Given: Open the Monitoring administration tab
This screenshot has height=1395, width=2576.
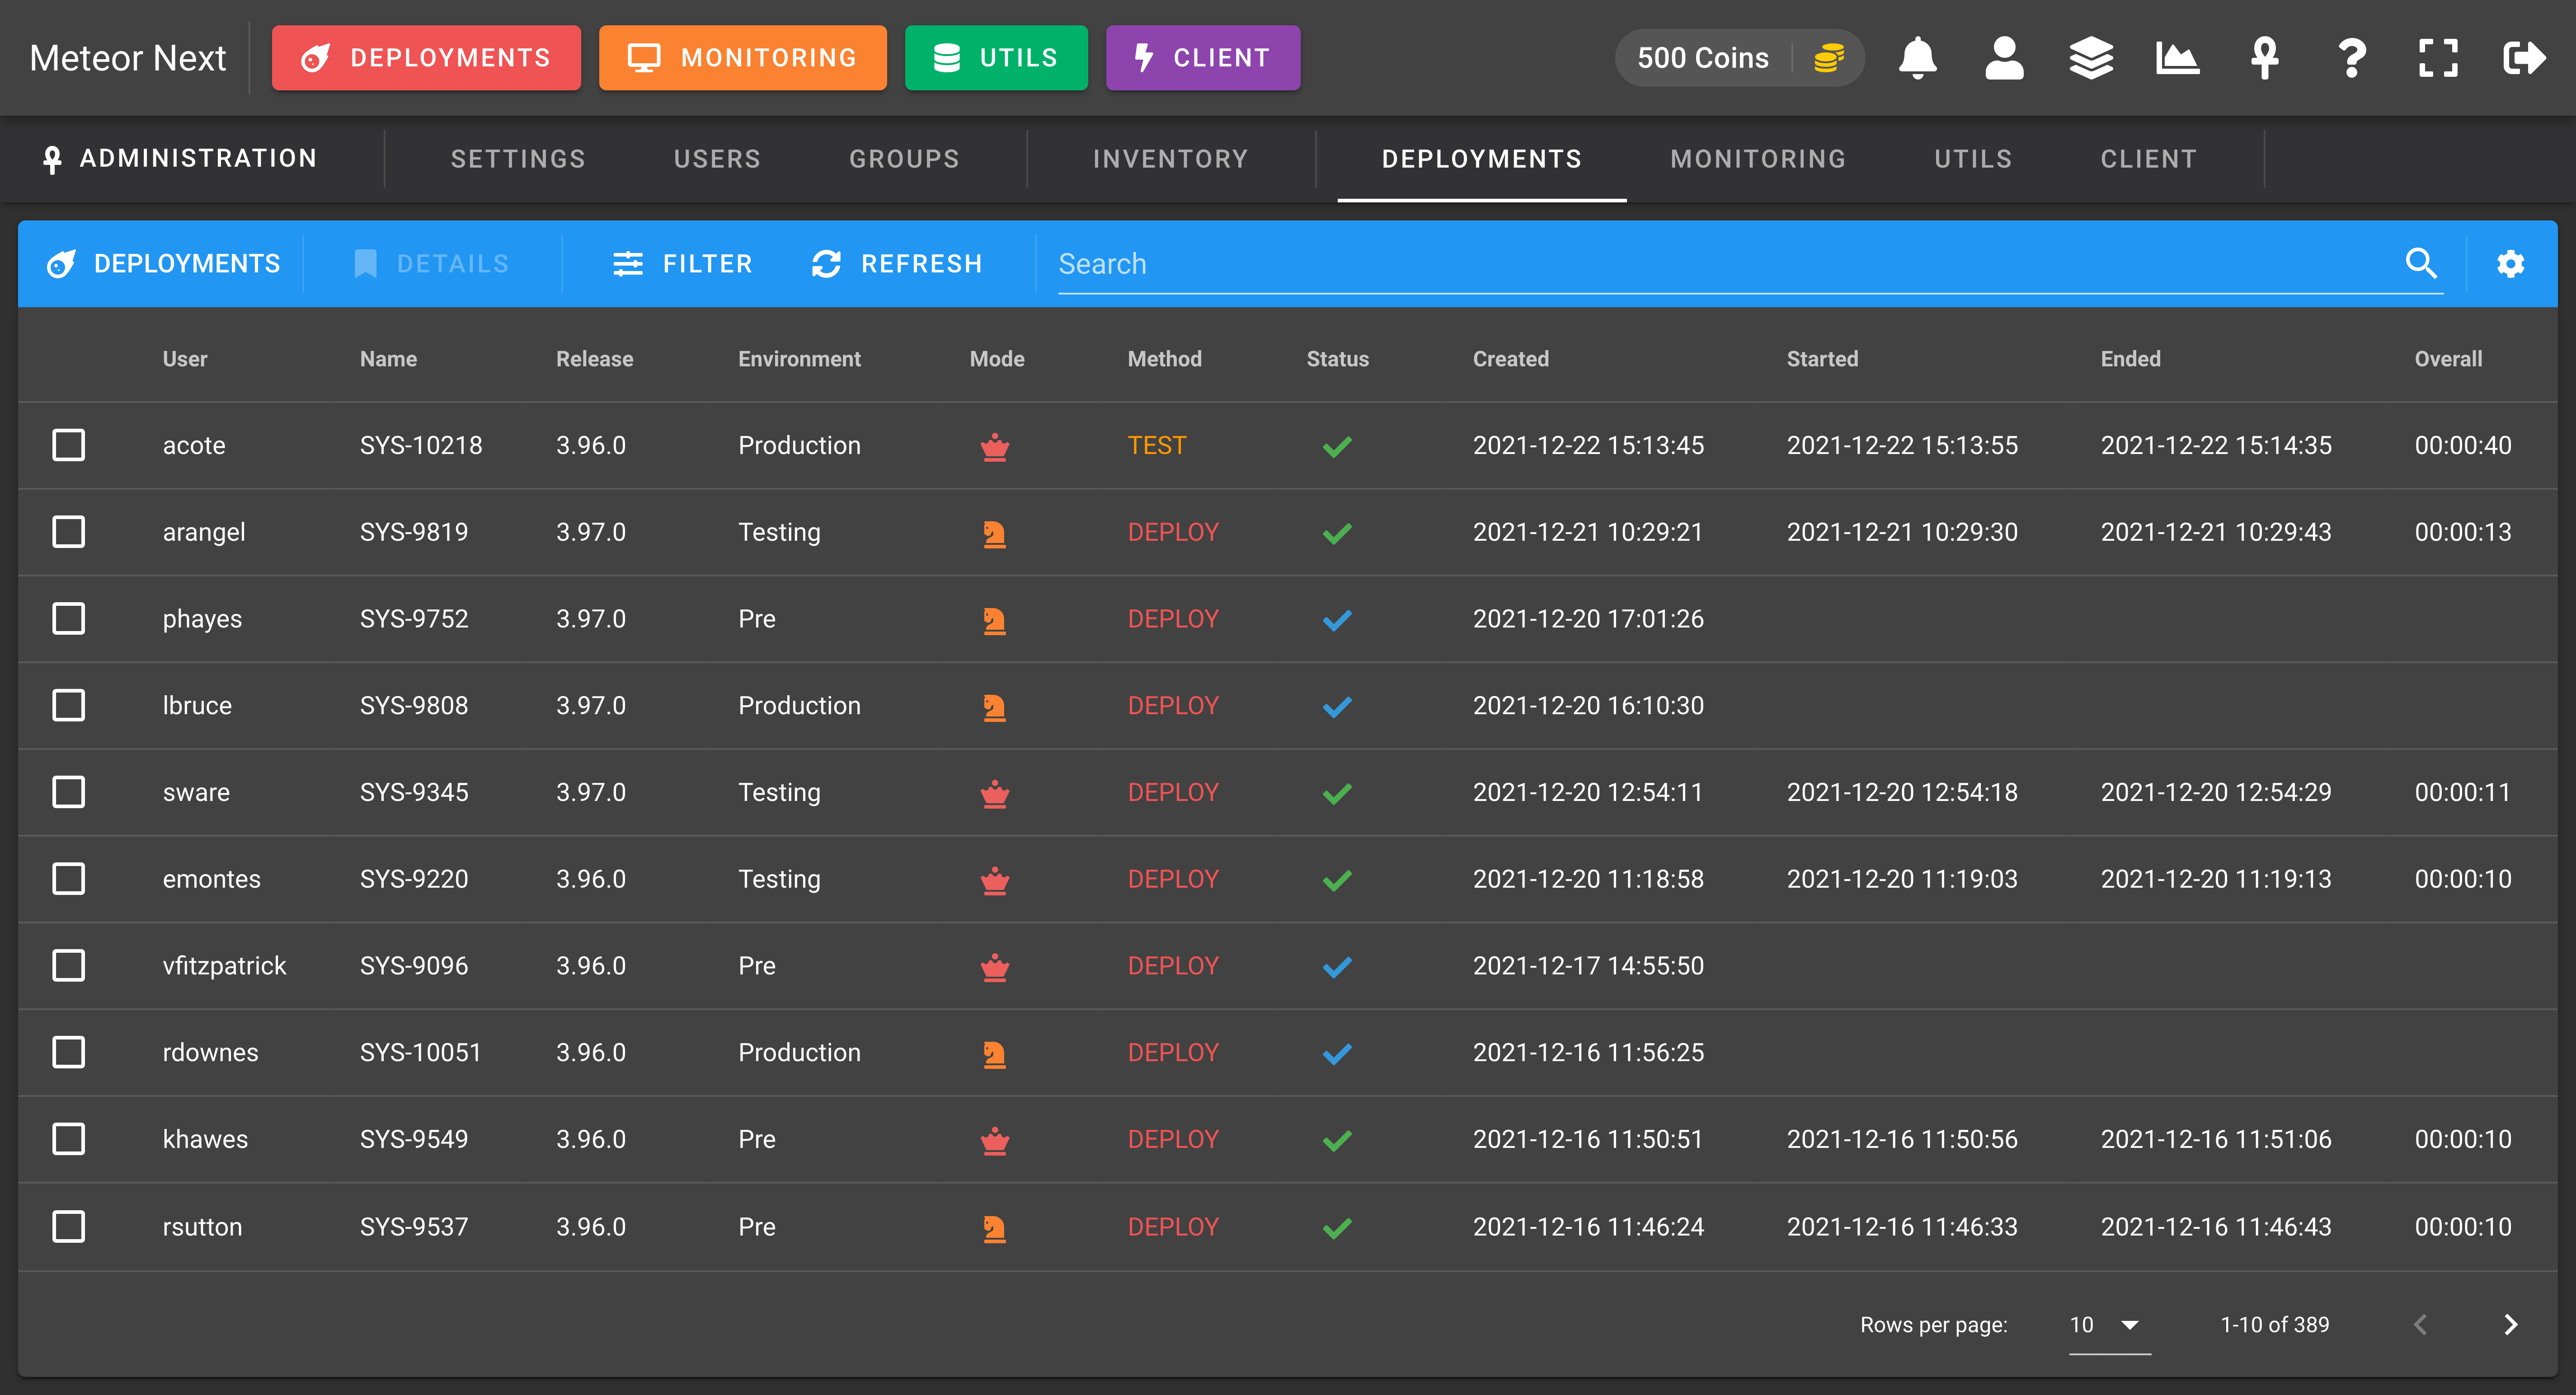Looking at the screenshot, I should (1758, 159).
